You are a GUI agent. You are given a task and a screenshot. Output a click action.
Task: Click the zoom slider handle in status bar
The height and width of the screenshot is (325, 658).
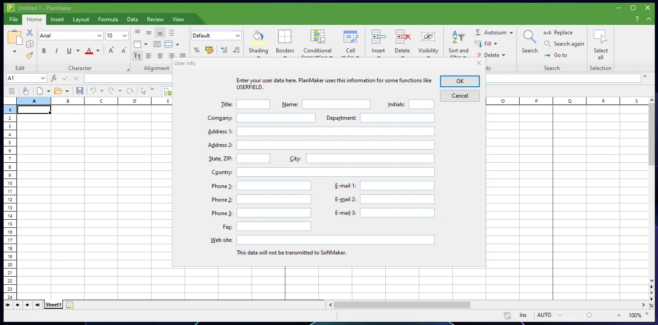pos(589,315)
